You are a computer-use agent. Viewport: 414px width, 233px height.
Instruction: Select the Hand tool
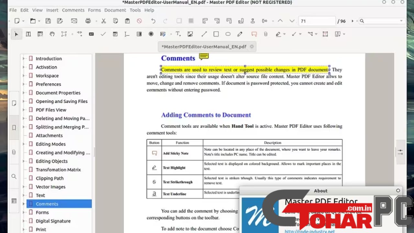coord(52,34)
